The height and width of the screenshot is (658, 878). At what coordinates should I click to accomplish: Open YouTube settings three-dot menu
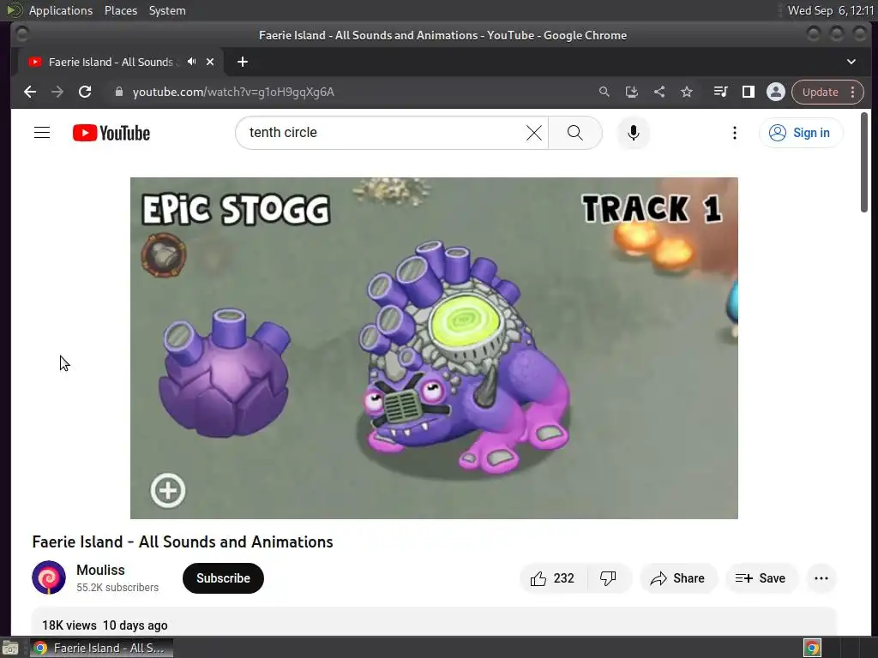coord(735,133)
